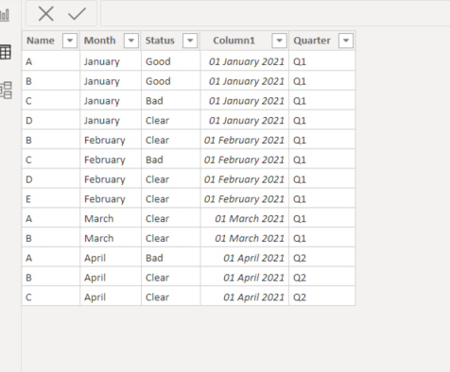Switch to Data view table icon

(6, 52)
